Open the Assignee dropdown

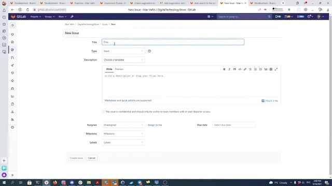(123, 125)
